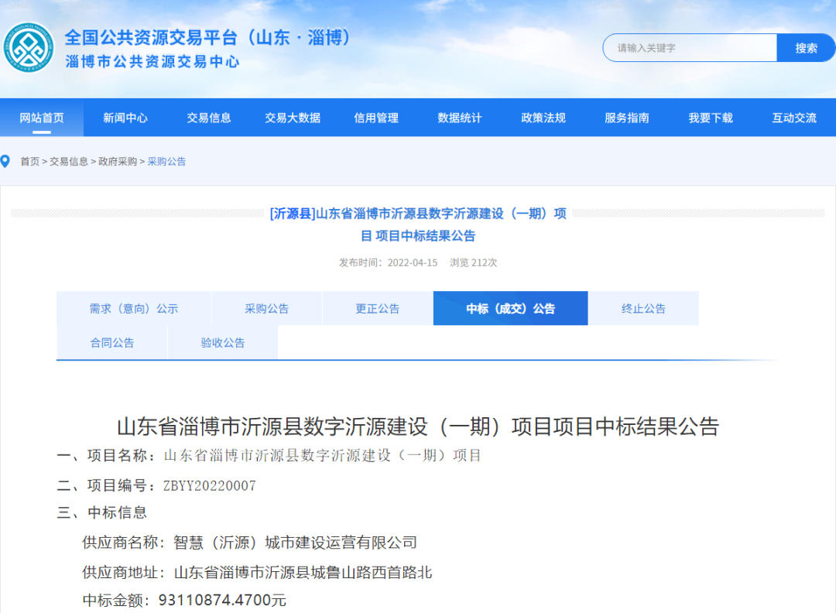
Task: Switch to the 需求（意向）公示 tab
Action: (x=133, y=309)
